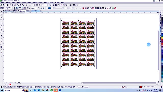
Task: Open the 对象 (Object) menu
Action: coord(24,3)
